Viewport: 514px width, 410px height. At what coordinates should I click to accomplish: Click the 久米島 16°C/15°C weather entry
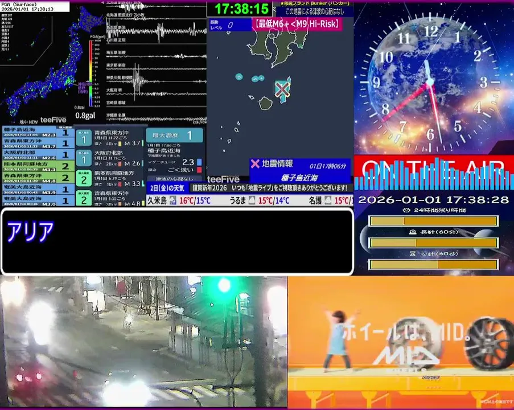click(x=179, y=200)
